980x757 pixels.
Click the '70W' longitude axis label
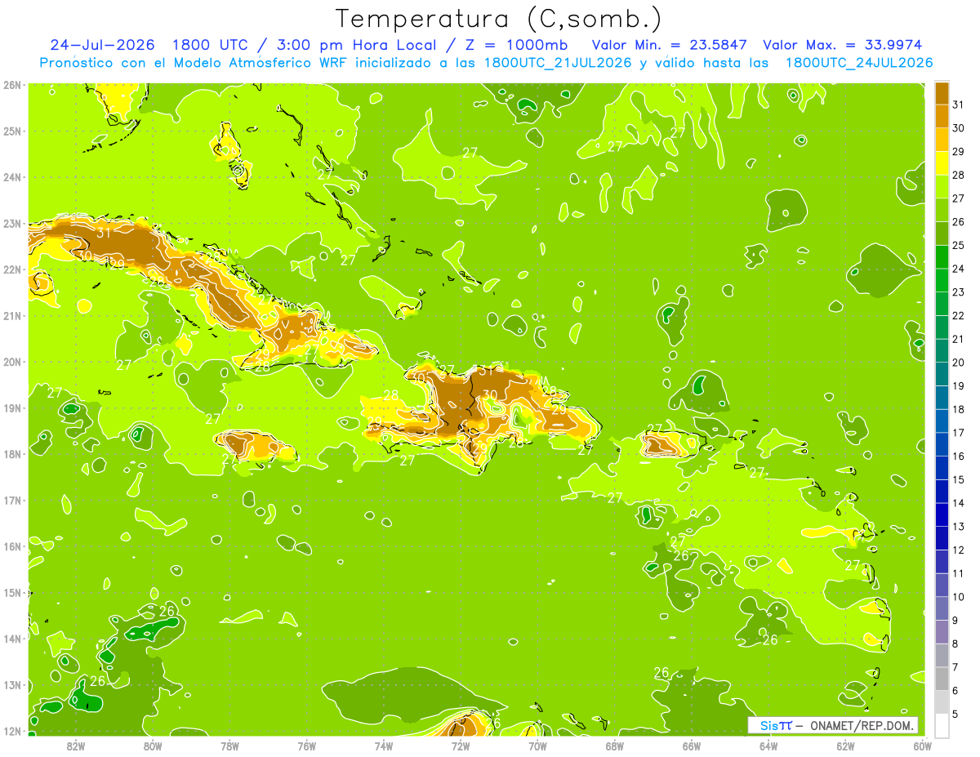point(537,746)
